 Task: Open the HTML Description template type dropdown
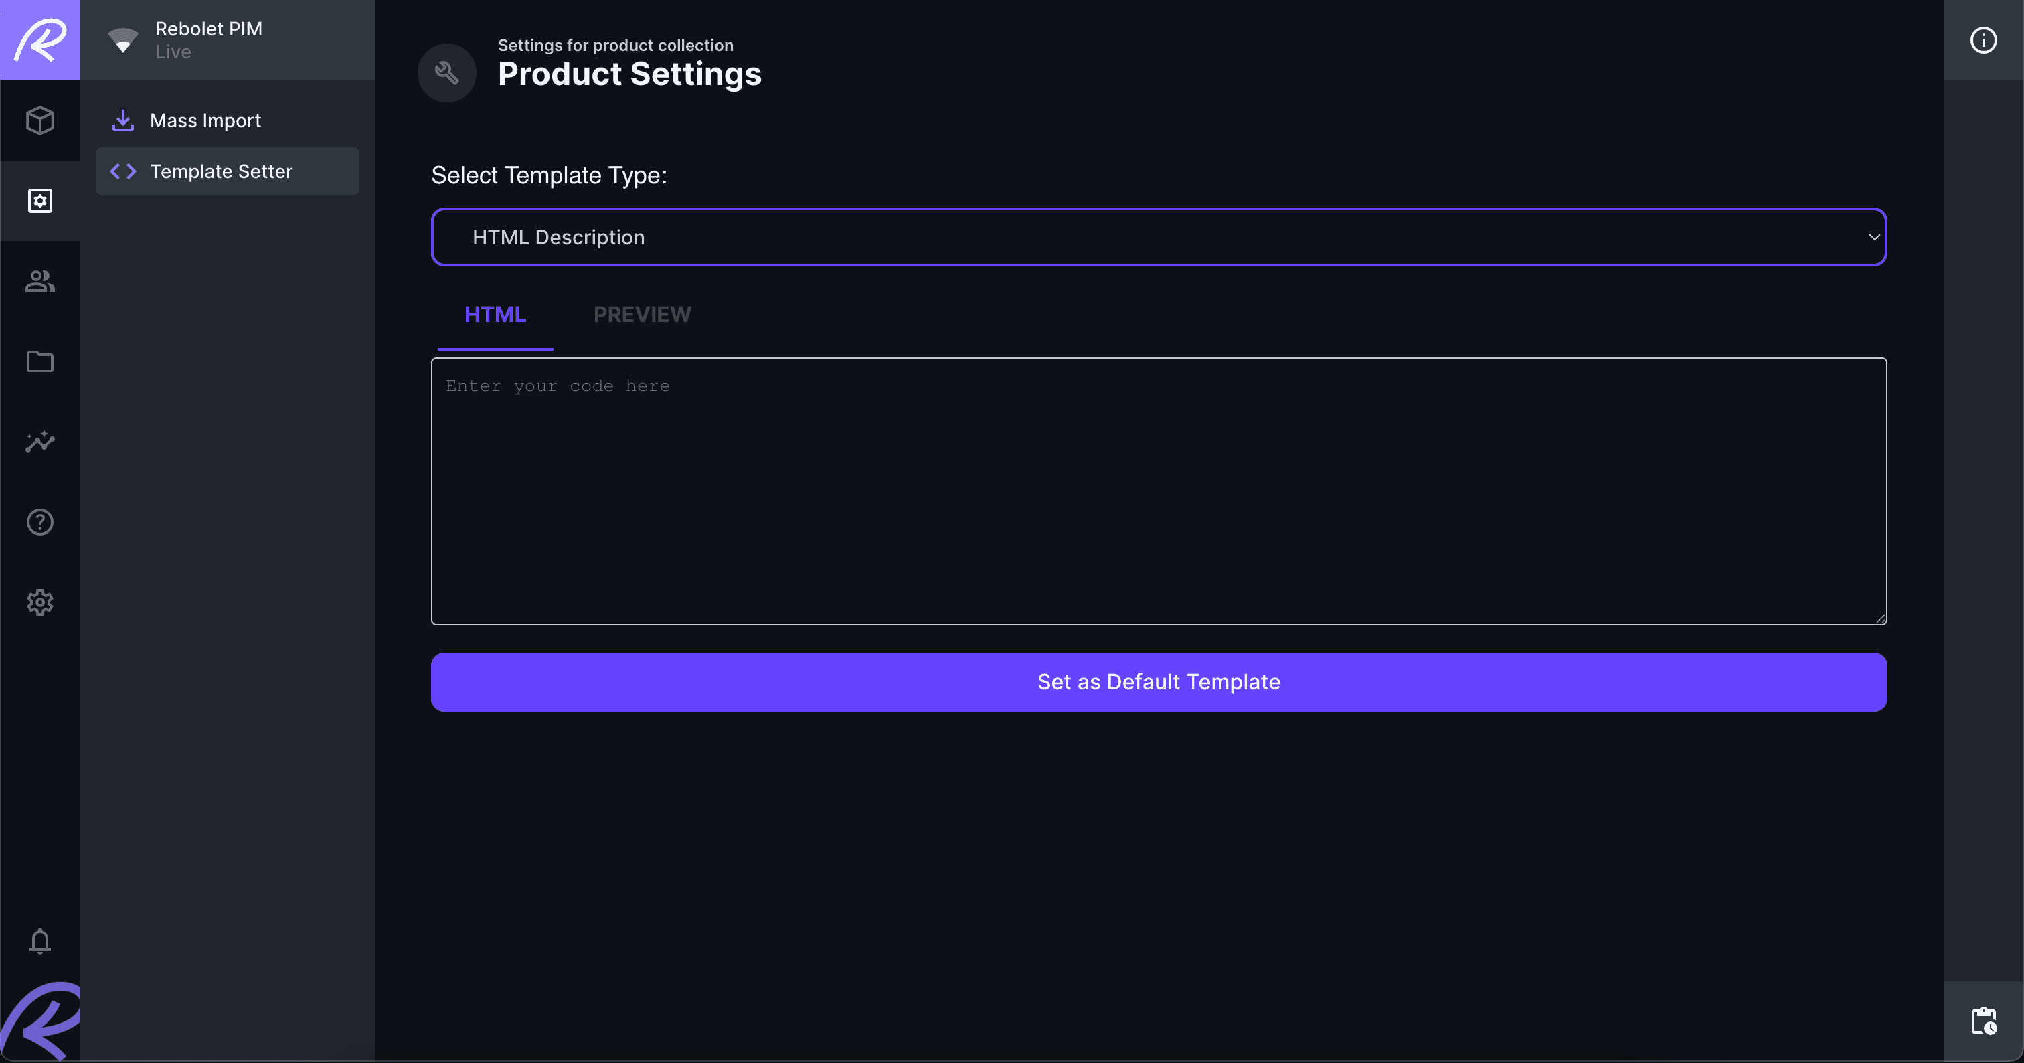pos(1158,237)
